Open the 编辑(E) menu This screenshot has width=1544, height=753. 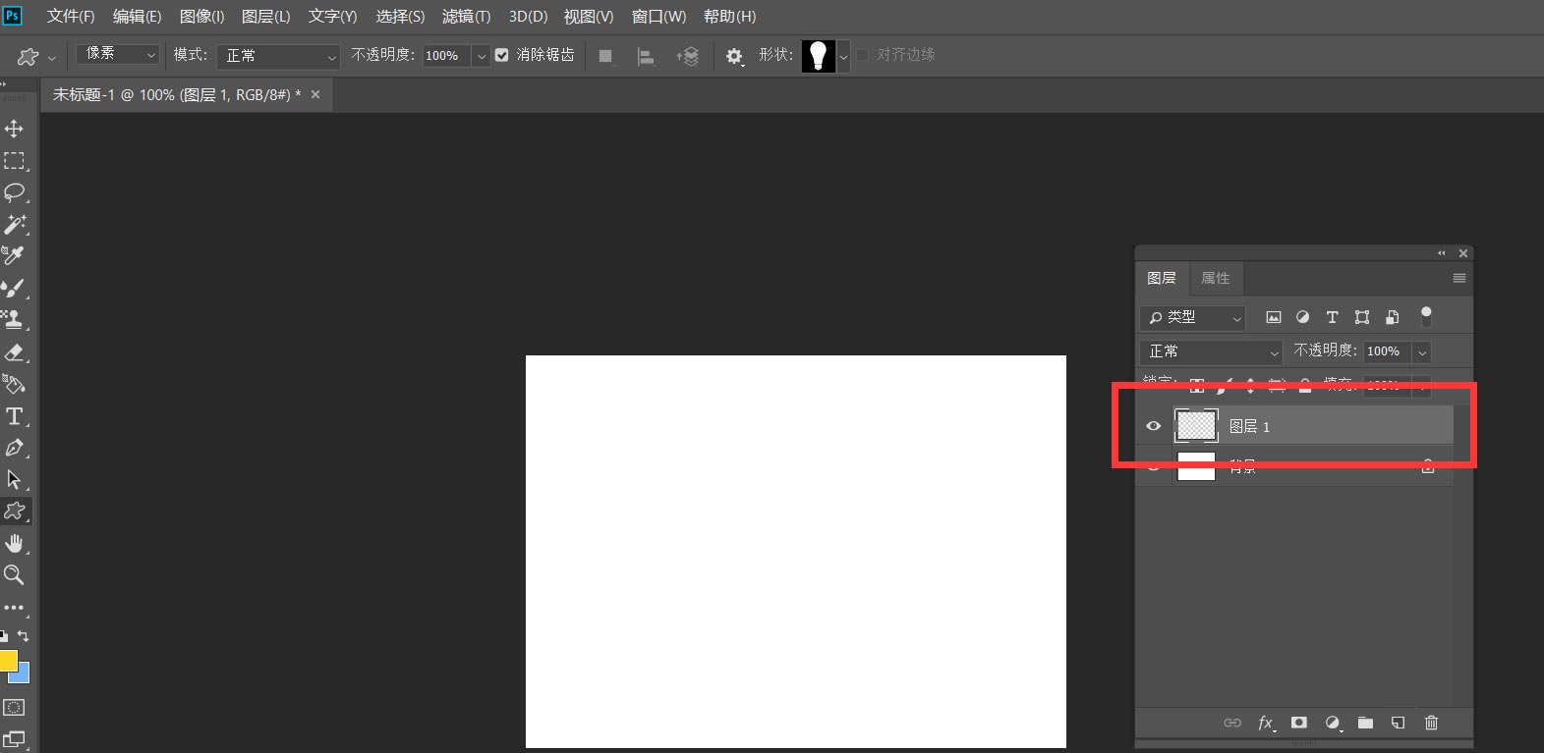point(137,17)
